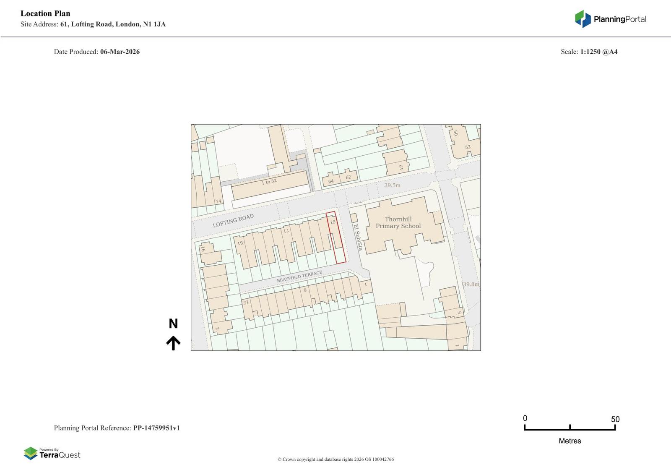Click the BRAYFIELD TERRACE street label
The width and height of the screenshot is (671, 475).
[299, 277]
